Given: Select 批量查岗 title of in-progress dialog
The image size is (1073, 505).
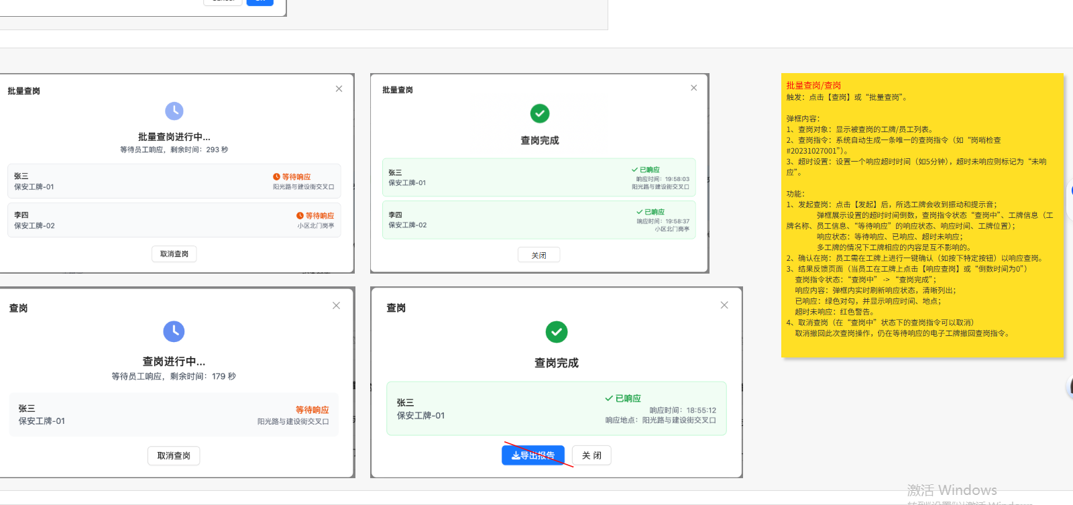Looking at the screenshot, I should coord(24,91).
